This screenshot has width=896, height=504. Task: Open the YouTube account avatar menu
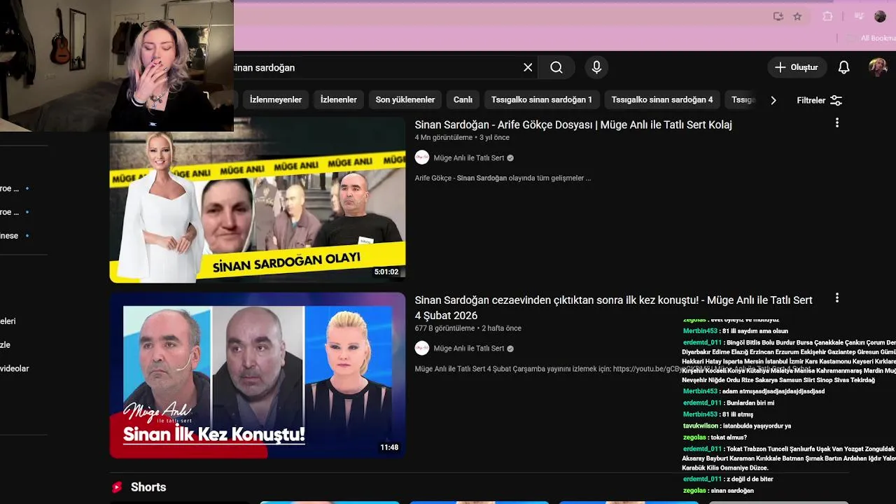[x=878, y=67]
